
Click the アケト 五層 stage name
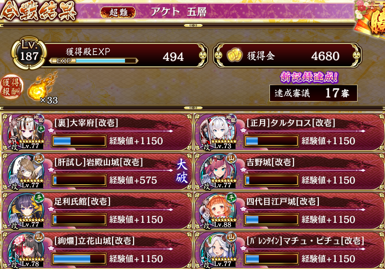coord(179,12)
